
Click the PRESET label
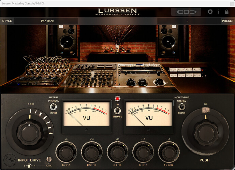[227, 21]
